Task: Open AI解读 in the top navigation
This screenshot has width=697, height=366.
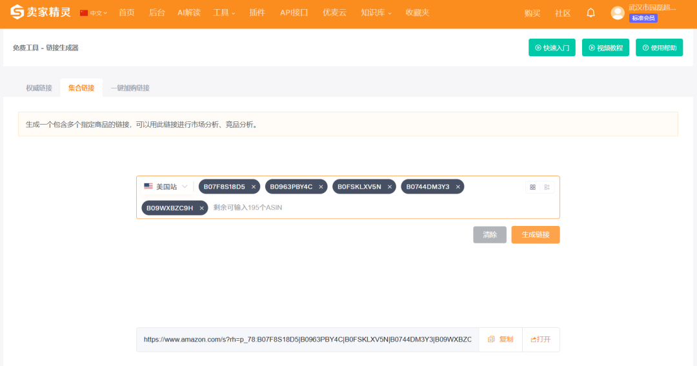Action: point(189,13)
